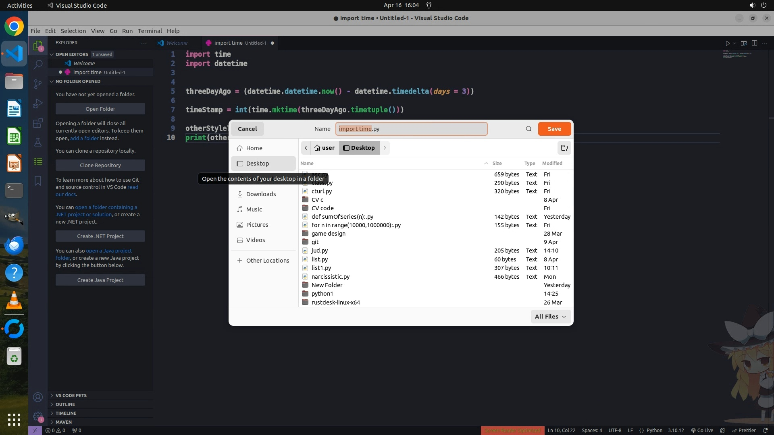This screenshot has width=774, height=435.
Task: Open the Accounts icon in activity bar
Action: point(38,398)
